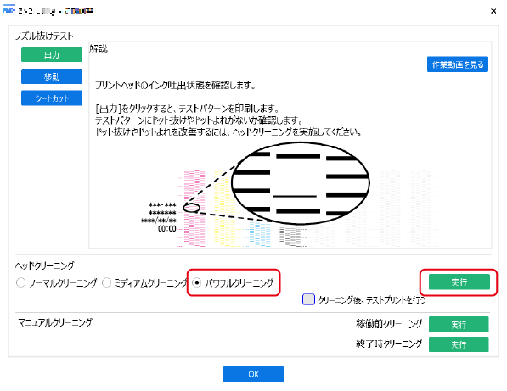The height and width of the screenshot is (391, 507).
Task: Click the application icon in title bar
Action: point(8,10)
